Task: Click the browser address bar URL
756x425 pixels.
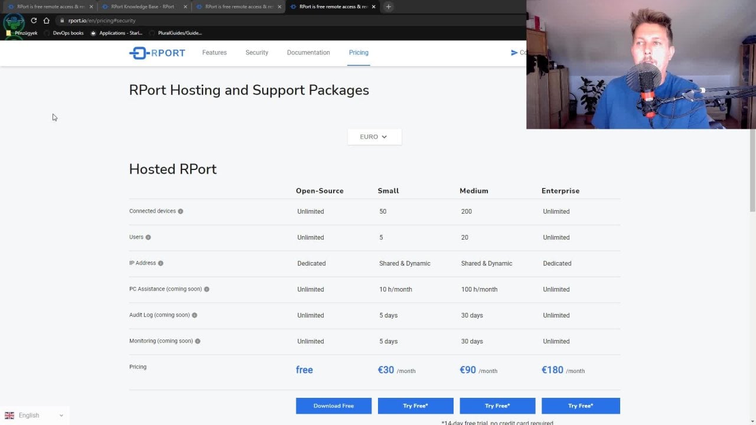Action: (x=102, y=21)
